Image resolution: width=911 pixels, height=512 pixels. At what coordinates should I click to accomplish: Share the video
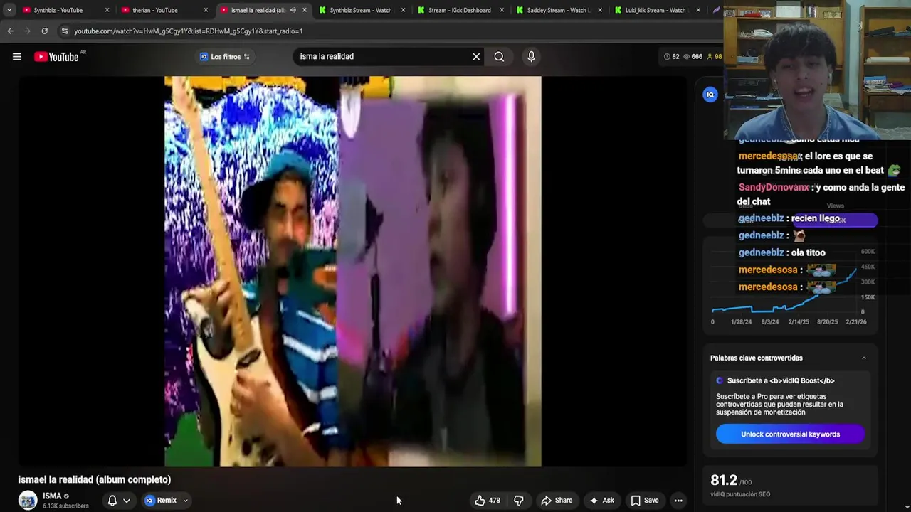(x=557, y=501)
